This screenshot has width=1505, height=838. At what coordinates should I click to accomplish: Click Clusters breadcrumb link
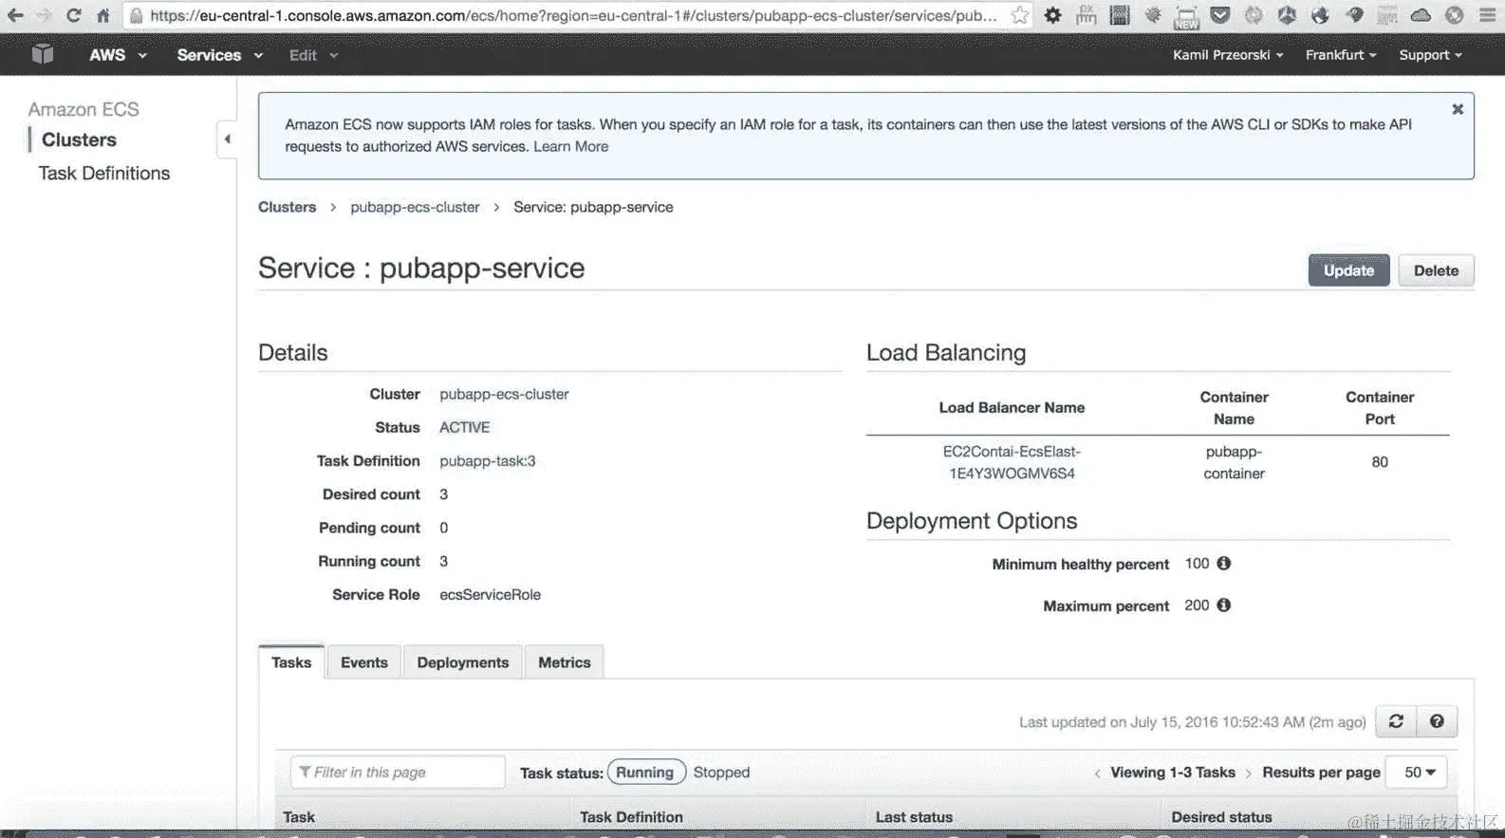[287, 207]
